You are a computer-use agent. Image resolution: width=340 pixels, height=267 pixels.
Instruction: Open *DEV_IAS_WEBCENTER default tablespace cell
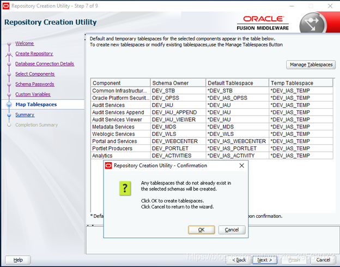pyautogui.click(x=237, y=141)
